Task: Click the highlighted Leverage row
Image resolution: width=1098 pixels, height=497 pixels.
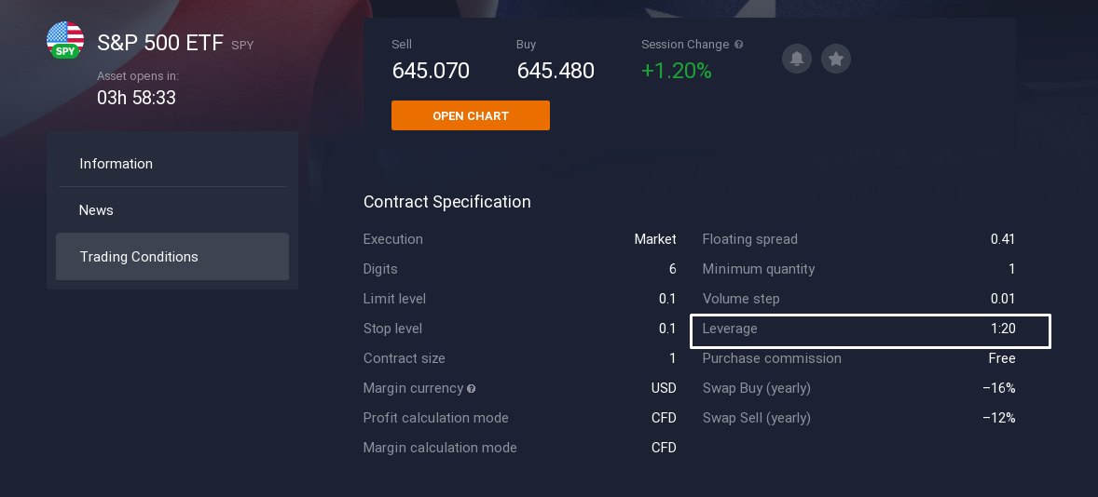Action: [870, 329]
